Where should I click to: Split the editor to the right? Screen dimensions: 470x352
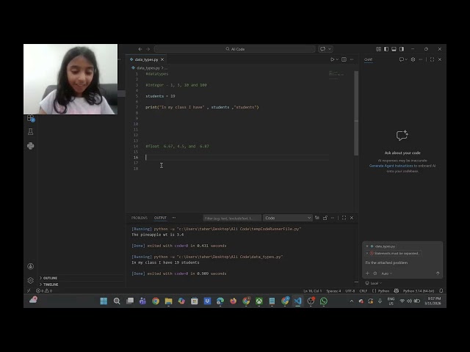pos(344,59)
